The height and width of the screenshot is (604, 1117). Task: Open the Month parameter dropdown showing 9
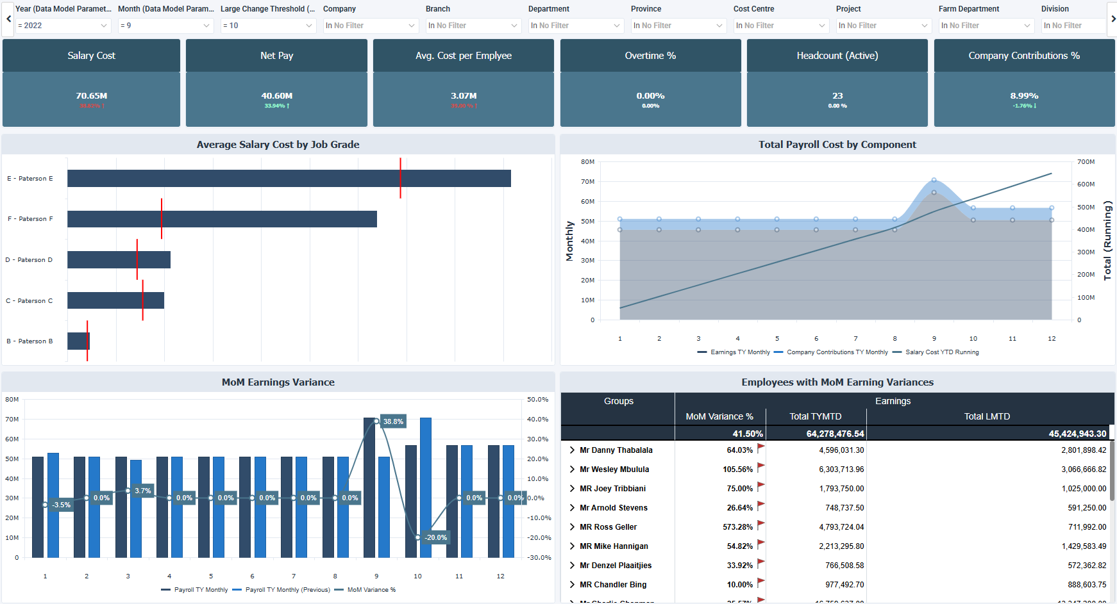[166, 26]
